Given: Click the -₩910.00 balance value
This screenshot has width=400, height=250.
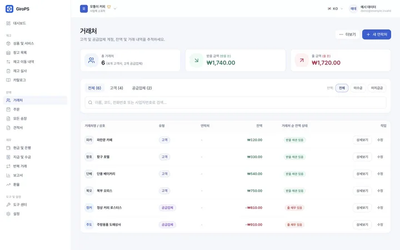Looking at the screenshot, I should (x=254, y=225).
